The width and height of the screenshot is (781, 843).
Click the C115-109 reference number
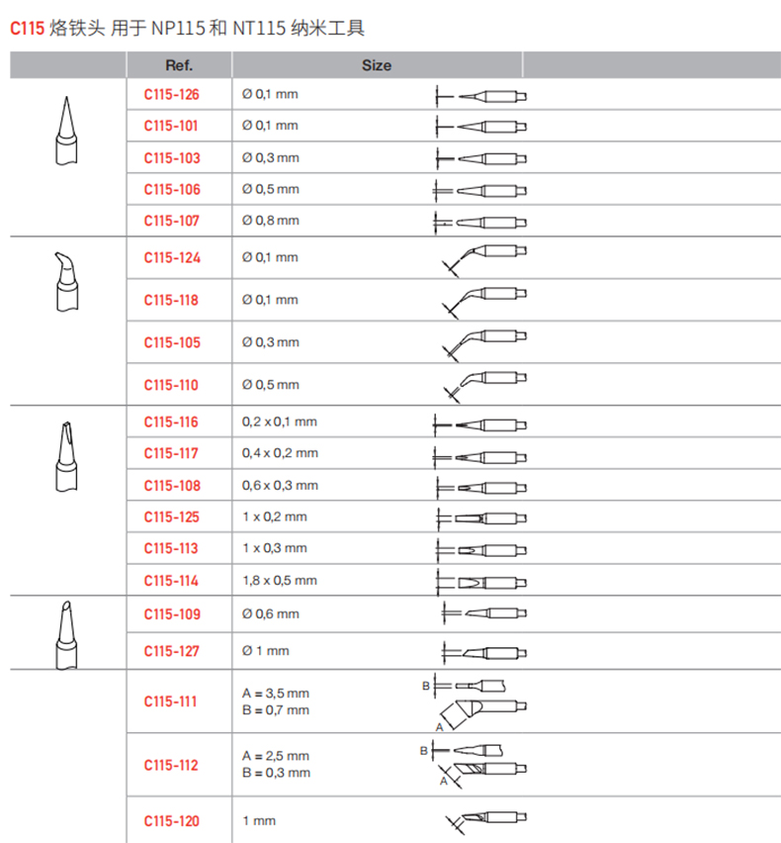pos(171,614)
